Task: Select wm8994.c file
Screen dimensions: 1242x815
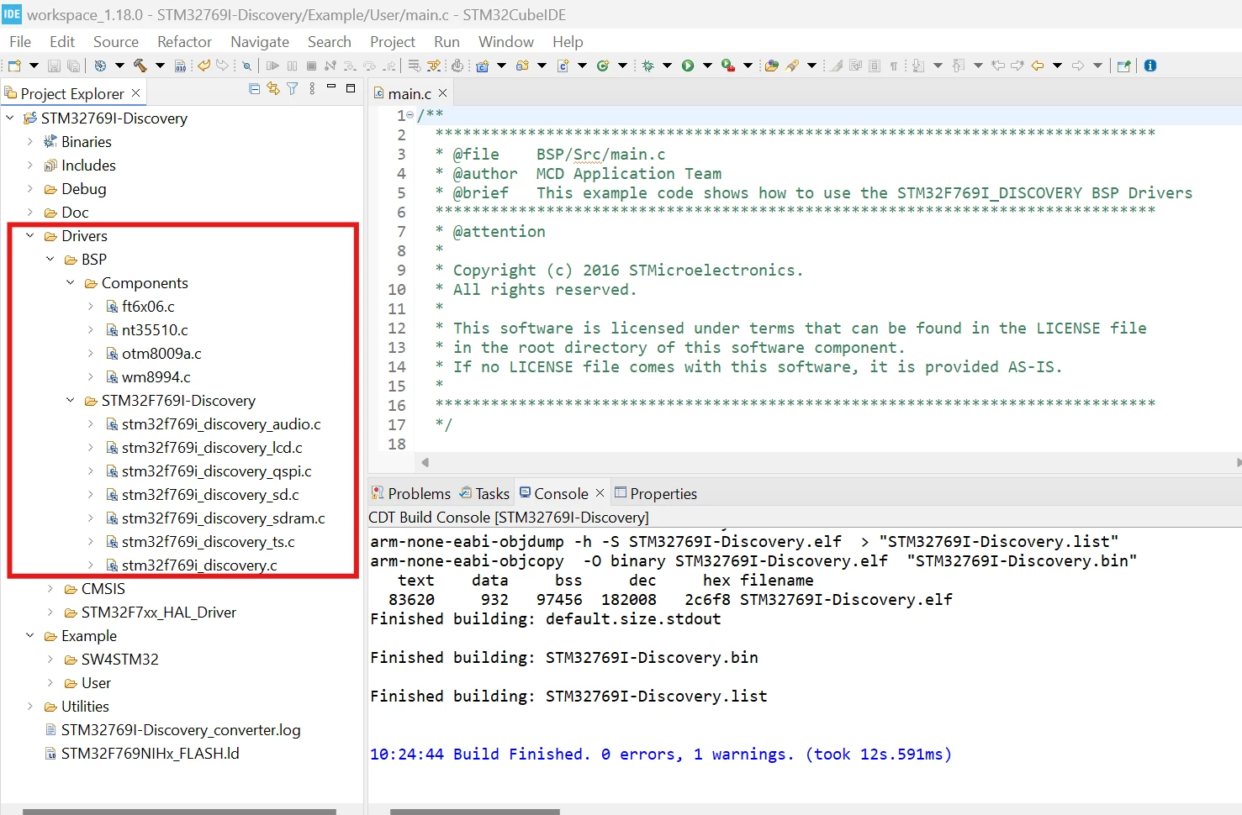Action: click(156, 377)
